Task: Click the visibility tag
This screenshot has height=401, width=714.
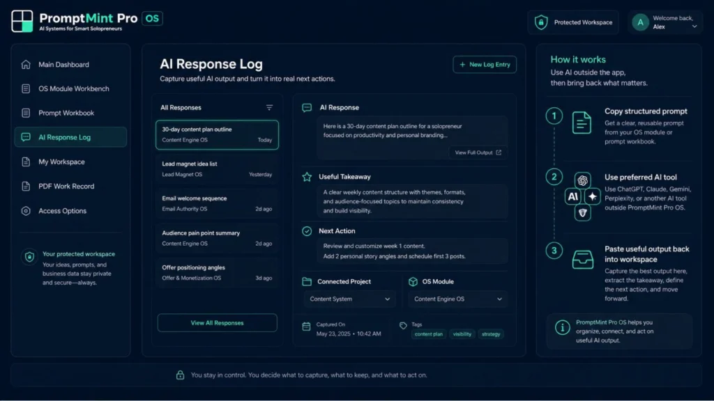Action: pyautogui.click(x=462, y=333)
